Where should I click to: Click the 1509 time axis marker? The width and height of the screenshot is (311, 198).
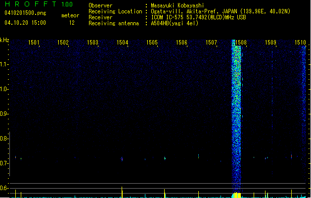pyautogui.click(x=271, y=43)
